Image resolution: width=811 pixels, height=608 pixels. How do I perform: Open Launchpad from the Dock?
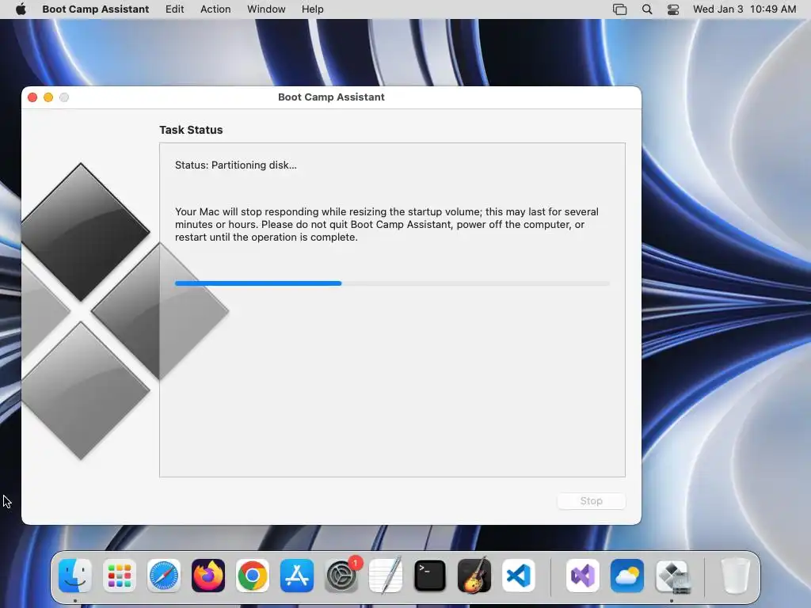120,576
